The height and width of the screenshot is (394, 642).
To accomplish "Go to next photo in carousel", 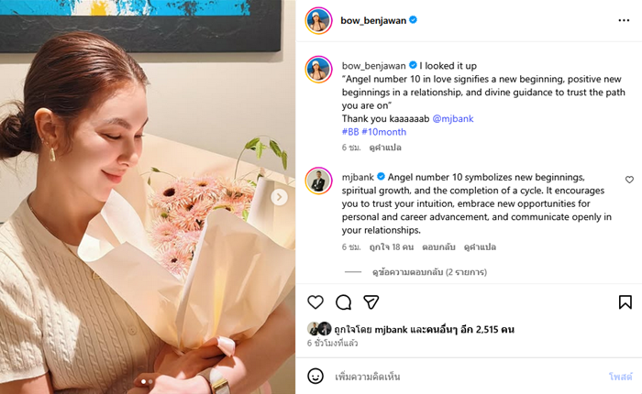I will pyautogui.click(x=280, y=197).
